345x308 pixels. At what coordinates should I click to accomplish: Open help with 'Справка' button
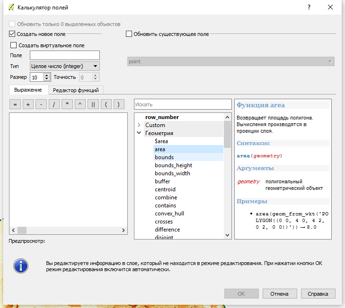318,293
